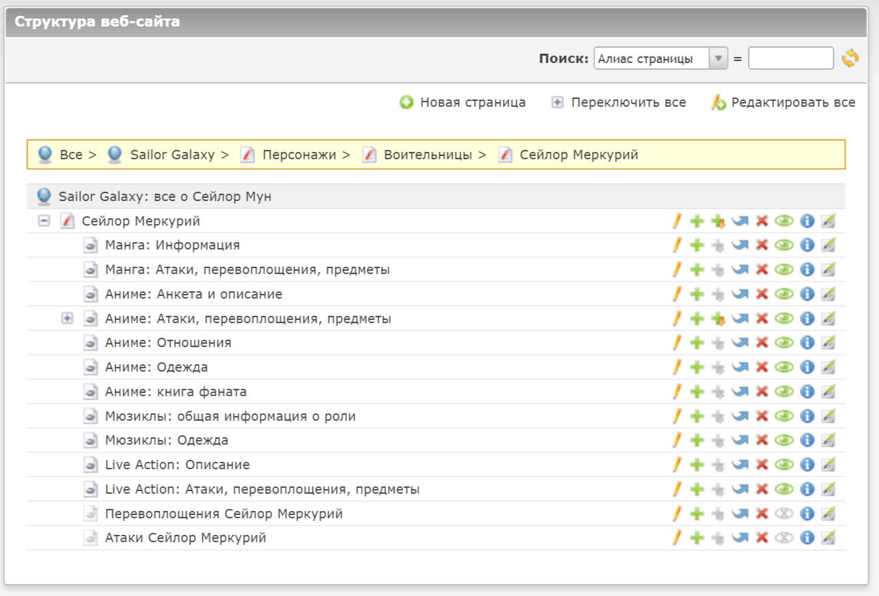Click rightmost green pen icon on Live Action: Описание row
The image size is (879, 596).
827,465
